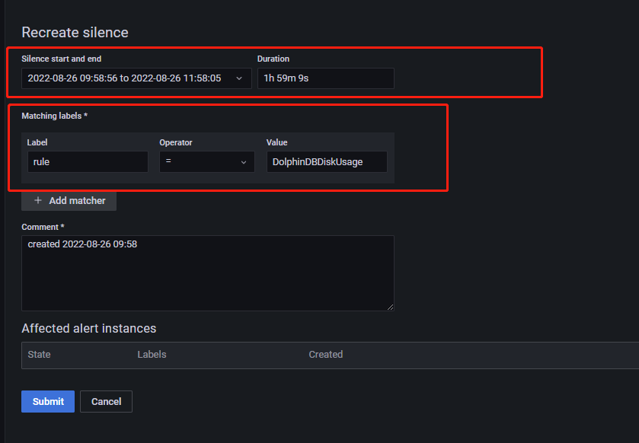The height and width of the screenshot is (443, 639).
Task: Click the Recreate silence heading
Action: coord(75,33)
